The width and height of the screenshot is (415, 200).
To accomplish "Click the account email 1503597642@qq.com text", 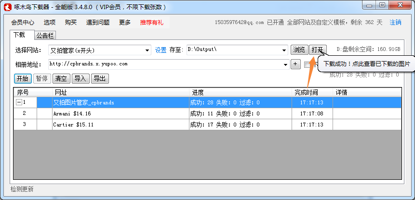I will point(239,23).
